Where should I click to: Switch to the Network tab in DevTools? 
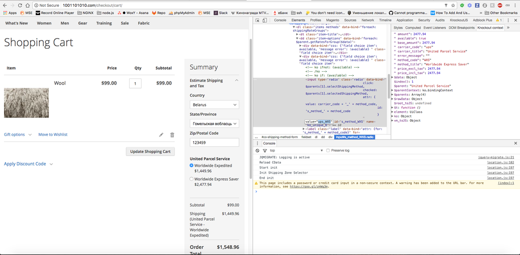(x=367, y=20)
